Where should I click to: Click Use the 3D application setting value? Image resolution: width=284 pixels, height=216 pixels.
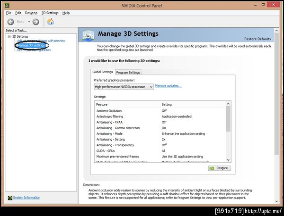point(182,157)
